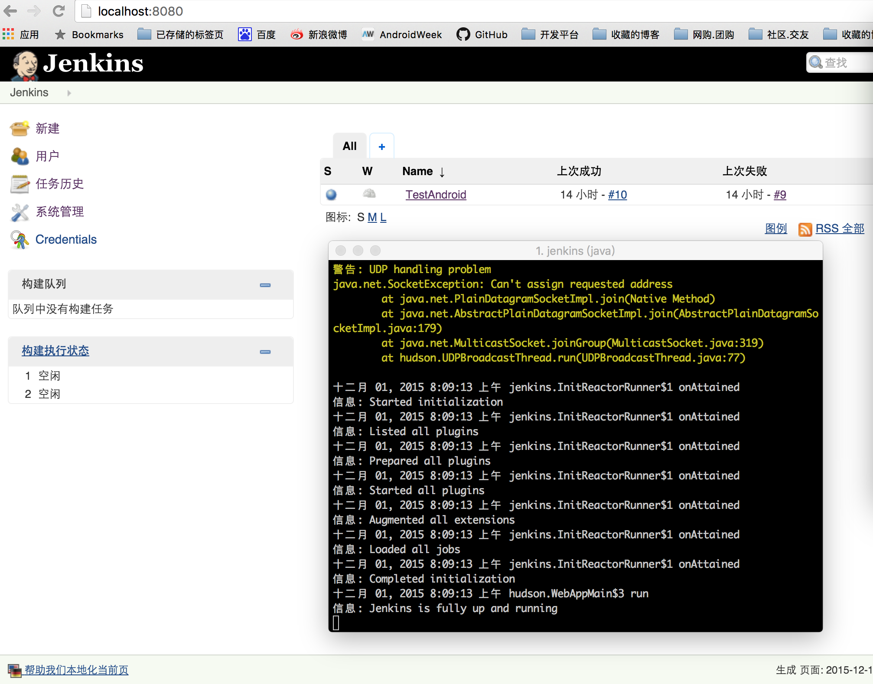Open the 新建 (New Job) section

point(47,128)
